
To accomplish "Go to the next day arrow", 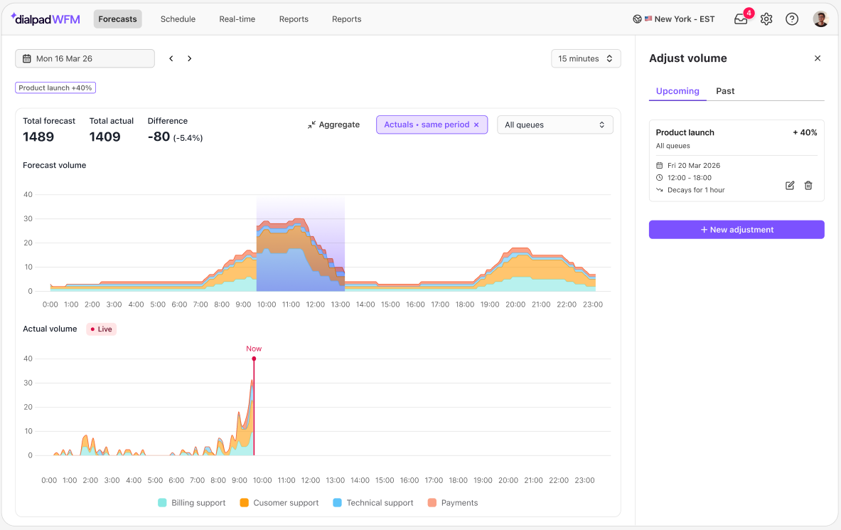I will click(x=189, y=58).
